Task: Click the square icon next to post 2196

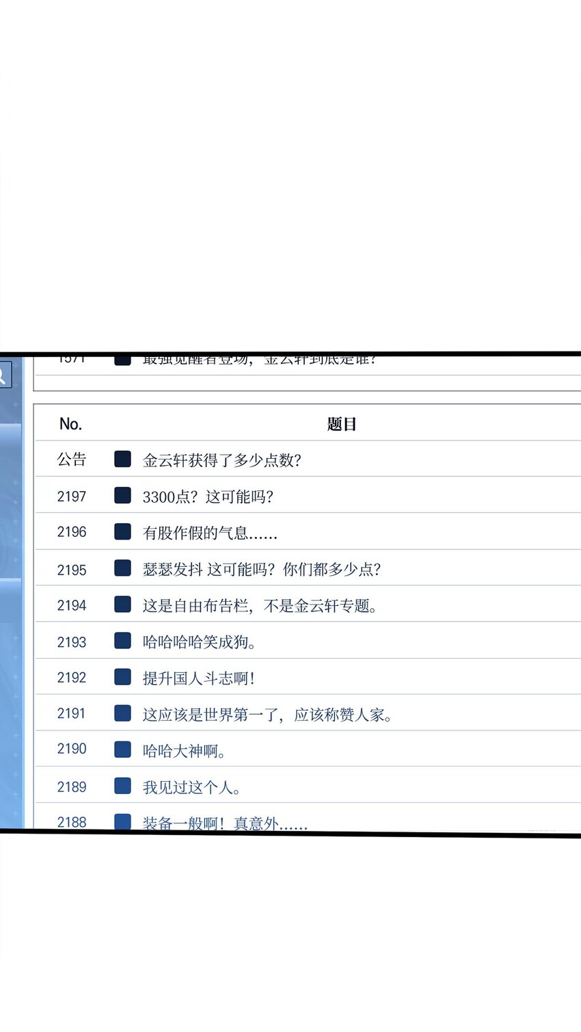Action: point(122,531)
